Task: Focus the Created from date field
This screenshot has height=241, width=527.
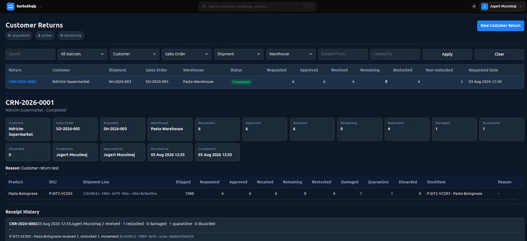Action: coord(343,54)
